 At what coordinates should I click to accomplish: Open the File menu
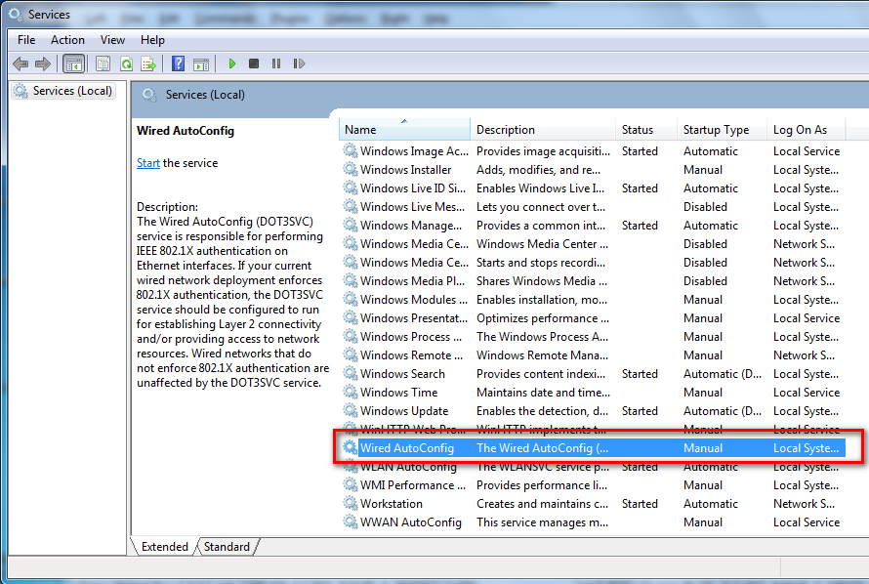click(x=26, y=40)
